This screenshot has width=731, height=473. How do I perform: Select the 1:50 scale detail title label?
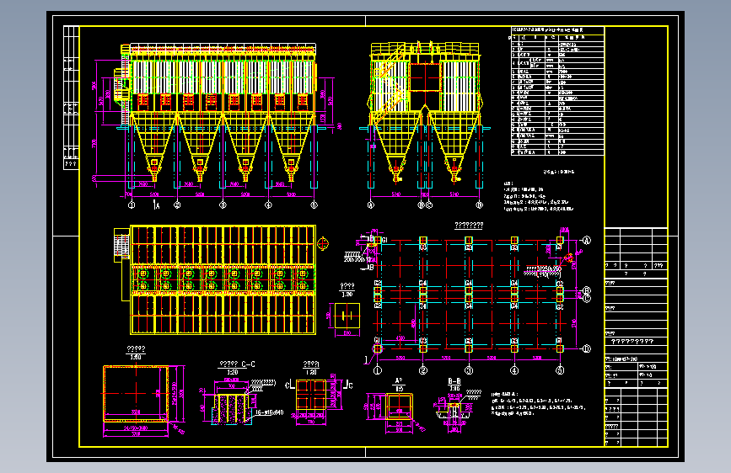coord(136,353)
